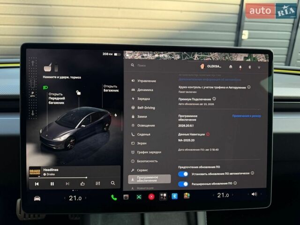Decrease driver temperature with left arrow
300x225 pixels.
[65, 198]
